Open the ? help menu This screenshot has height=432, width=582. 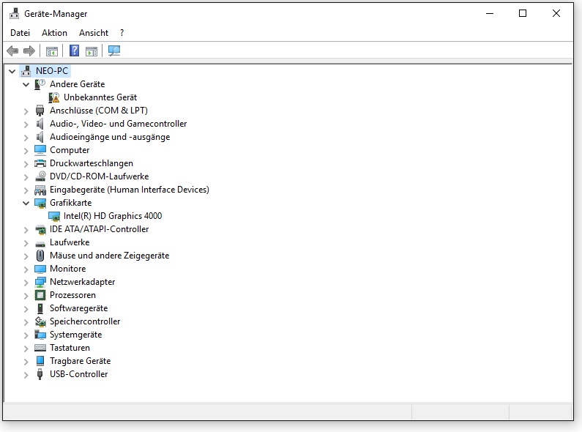tap(122, 33)
